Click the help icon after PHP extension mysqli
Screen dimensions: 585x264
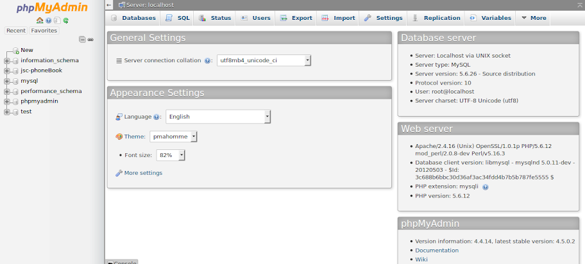click(486, 187)
